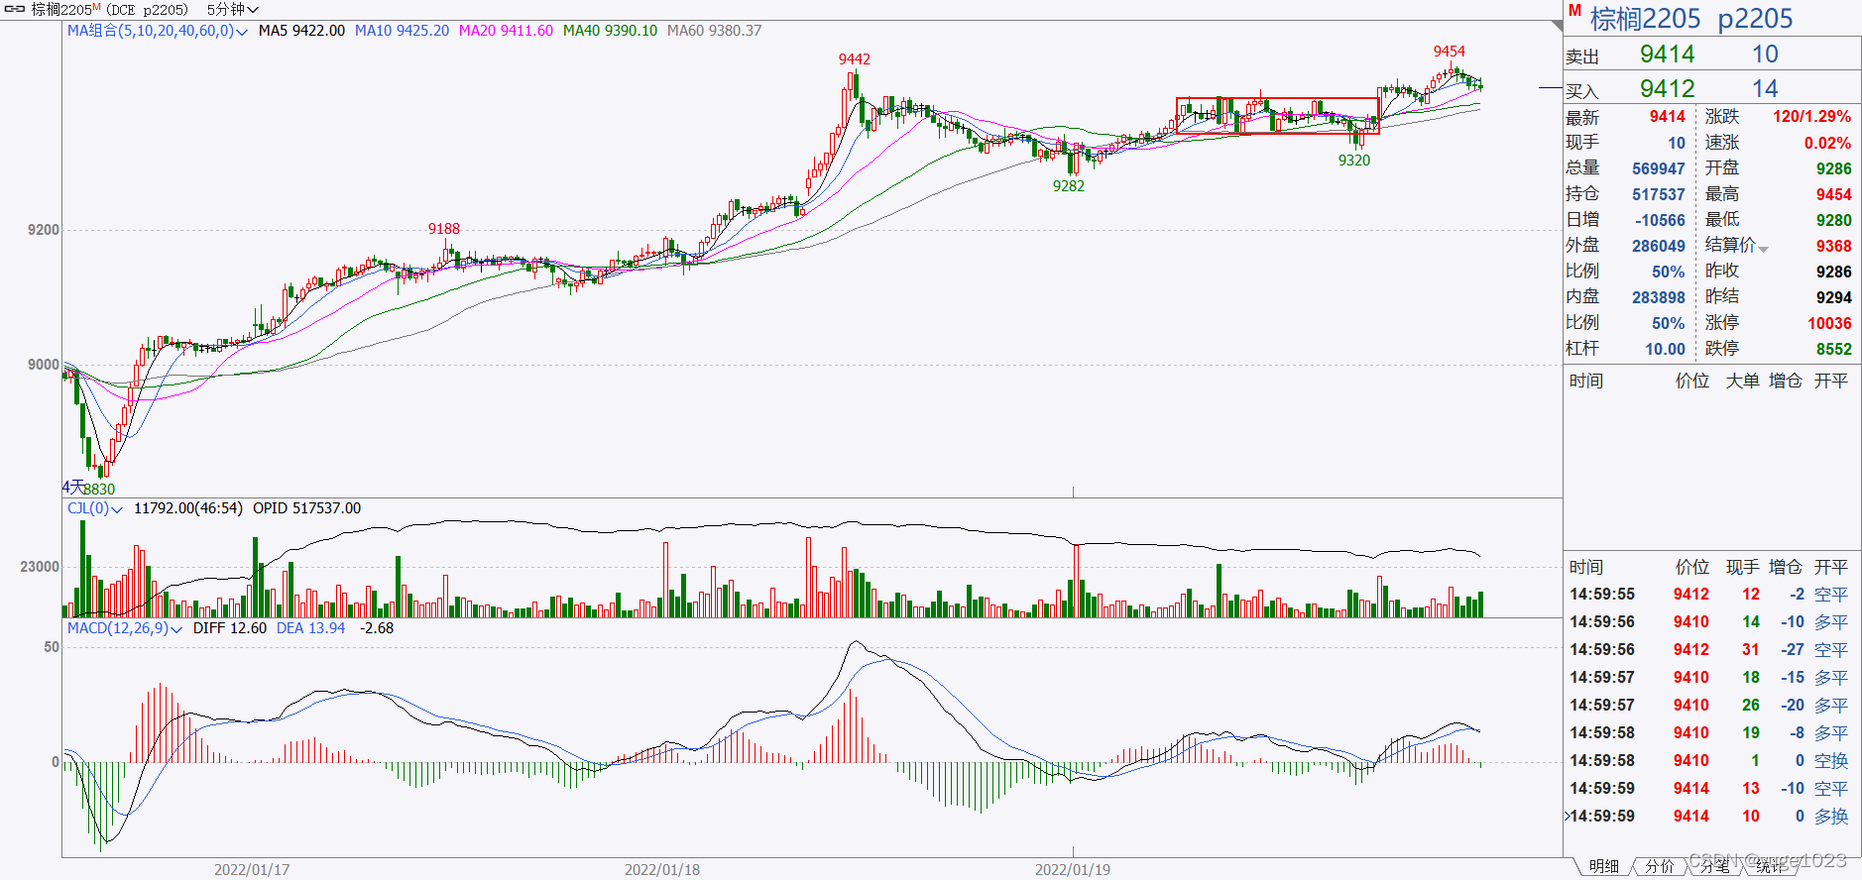The image size is (1862, 880).
Task: Click the 9188 high price label
Action: [x=443, y=229]
